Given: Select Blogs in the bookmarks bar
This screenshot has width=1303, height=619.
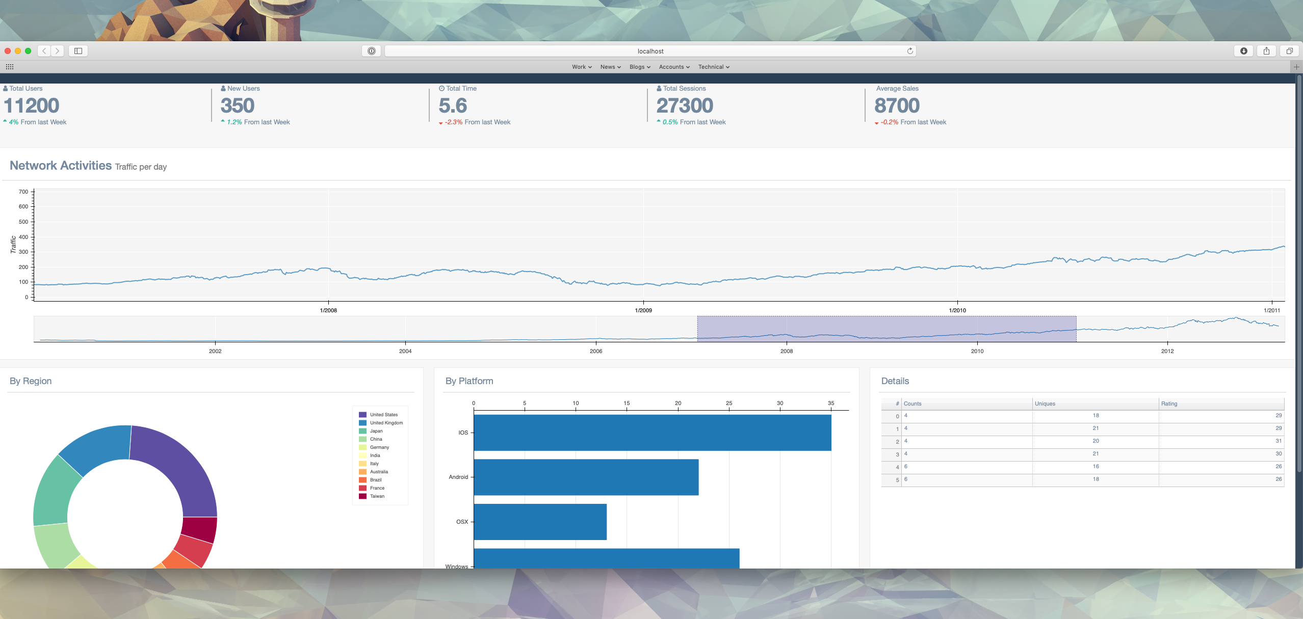Looking at the screenshot, I should click(639, 67).
